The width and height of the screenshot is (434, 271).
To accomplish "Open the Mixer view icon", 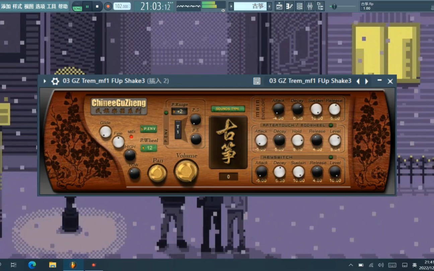I will pyautogui.click(x=310, y=6).
